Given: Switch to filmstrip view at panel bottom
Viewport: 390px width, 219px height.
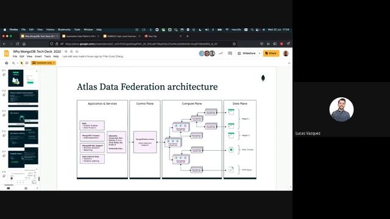Looking at the screenshot, I should 8,188.
